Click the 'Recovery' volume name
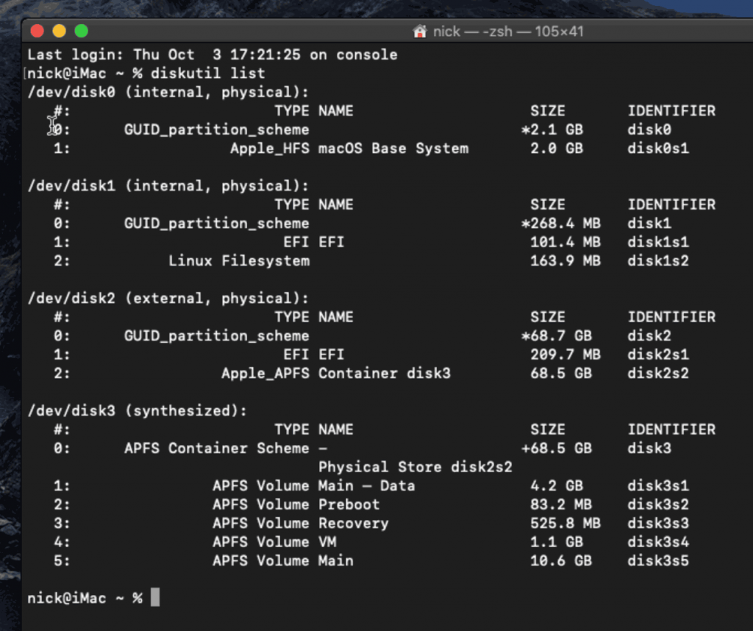Image resolution: width=753 pixels, height=631 pixels. pos(354,522)
